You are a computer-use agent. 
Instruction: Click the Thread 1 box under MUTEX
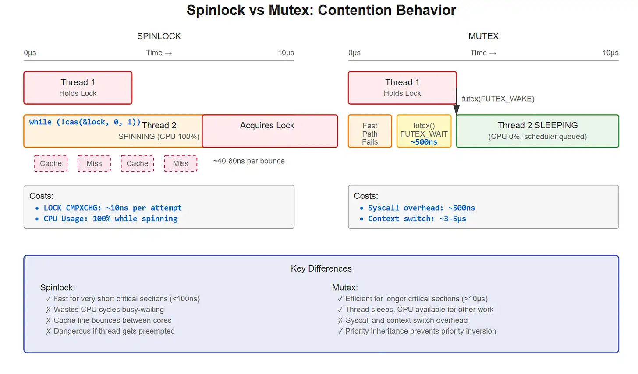[x=402, y=88]
